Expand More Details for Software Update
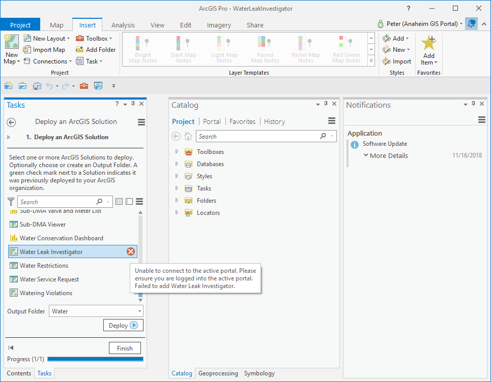Image resolution: width=491 pixels, height=382 pixels. 386,155
